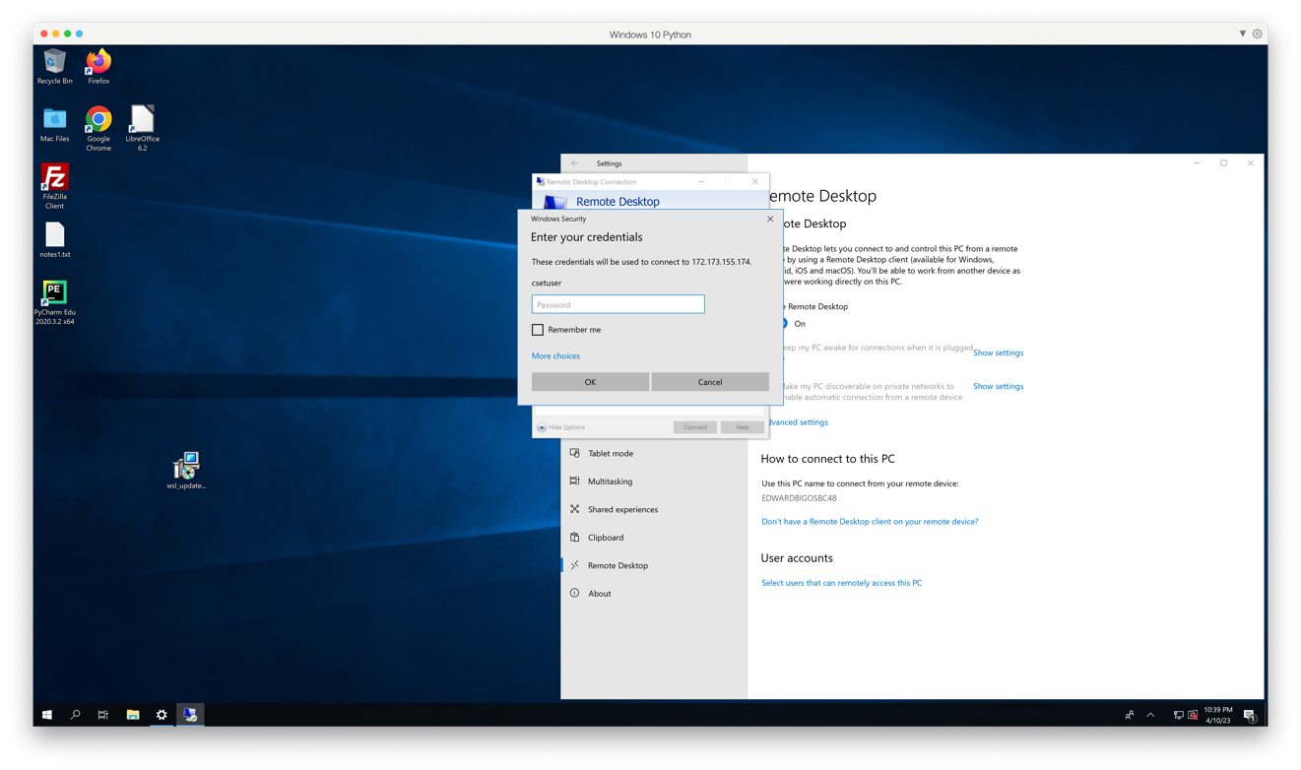
Task: Click Show settings for discoverable networks
Action: click(x=998, y=386)
